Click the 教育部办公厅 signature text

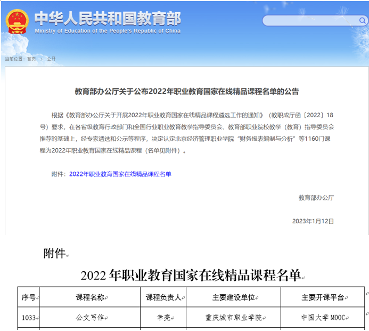click(x=316, y=198)
